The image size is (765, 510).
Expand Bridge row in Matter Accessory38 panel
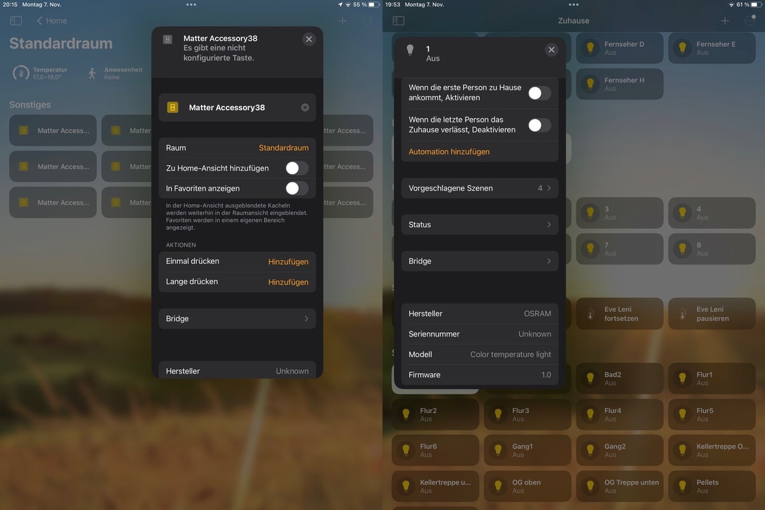(x=237, y=319)
